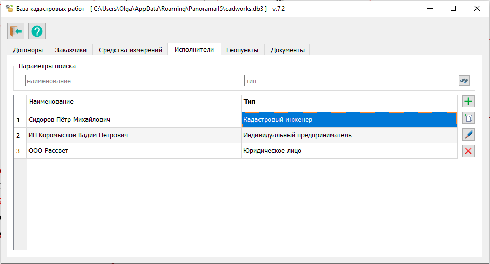The width and height of the screenshot is (490, 264).
Task: Add a new record with green plus
Action: (x=468, y=102)
